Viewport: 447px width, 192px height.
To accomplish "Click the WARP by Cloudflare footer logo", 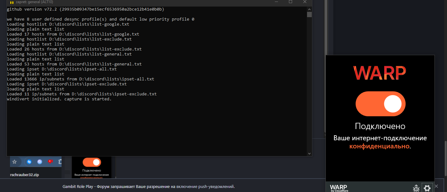I will point(339,188).
